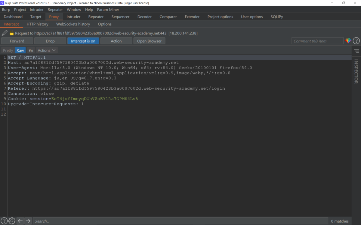Open the Repeater menu in menu bar
The image size is (361, 225).
[x=55, y=10]
